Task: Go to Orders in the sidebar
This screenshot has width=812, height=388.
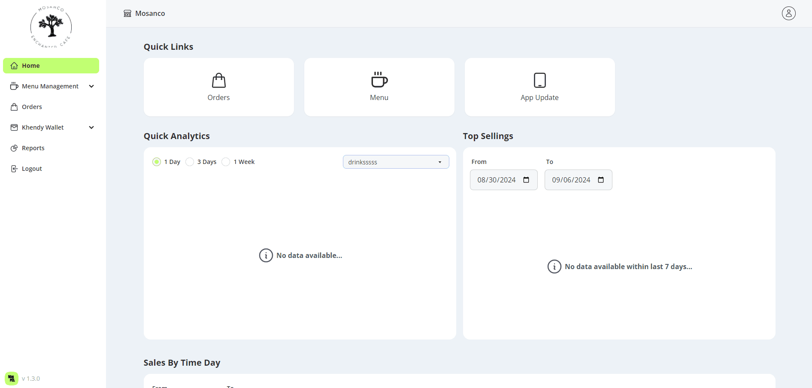Action: click(x=32, y=107)
